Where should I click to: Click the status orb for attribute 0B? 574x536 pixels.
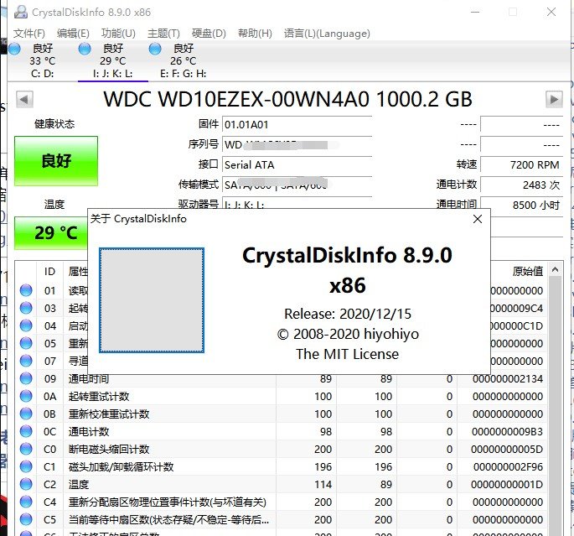coord(26,414)
